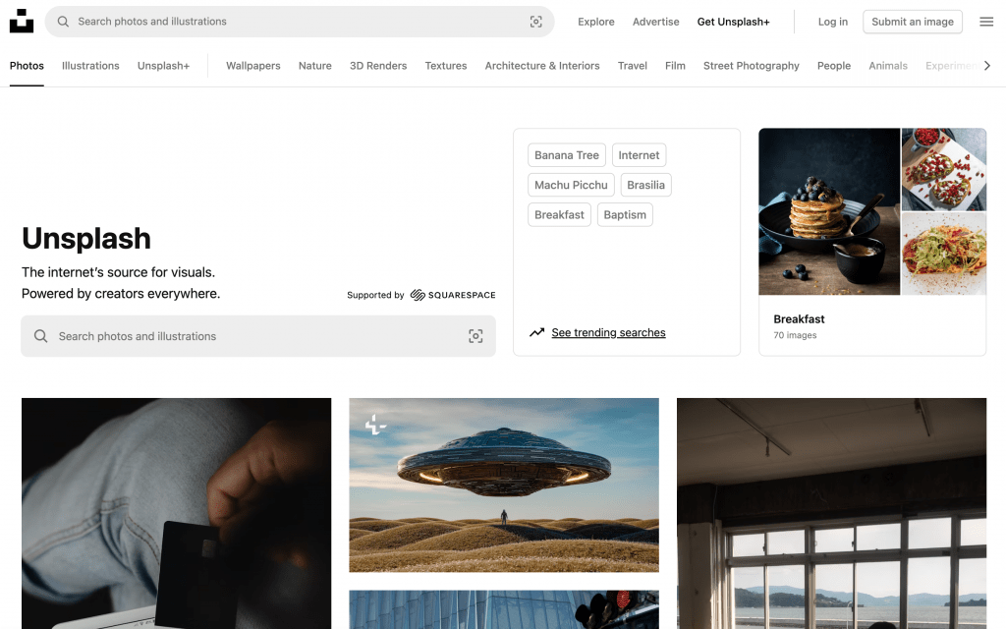Screen dimensions: 1006x629
Task: Click the Unsplash logo icon
Action: (22, 21)
